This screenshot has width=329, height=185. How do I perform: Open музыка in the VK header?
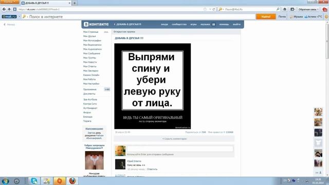[205, 24]
